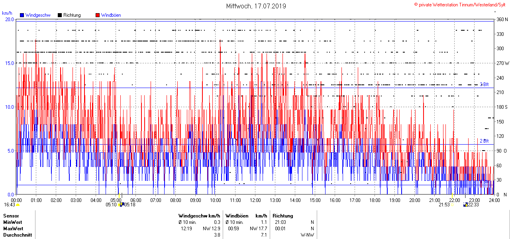Screen dimensions: 510x239
Task: Click the 20.0 value on left axis
Action: pyautogui.click(x=9, y=19)
